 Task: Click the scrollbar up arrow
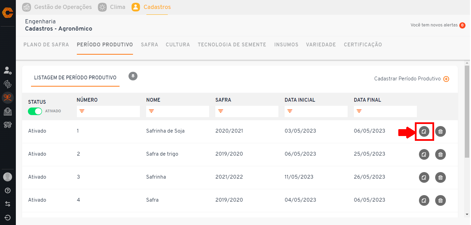coord(467,63)
